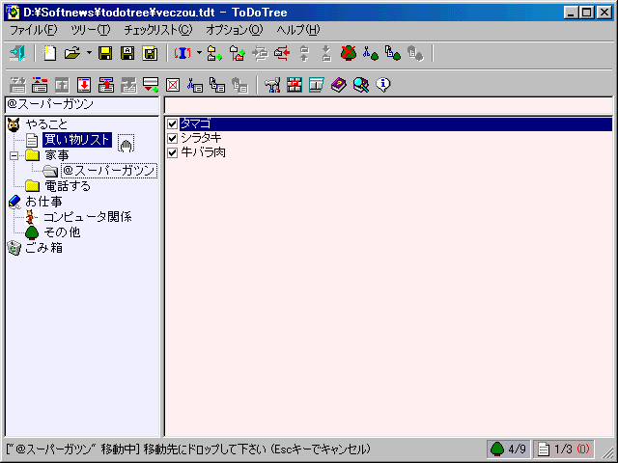Select the 家事 folder node
The width and height of the screenshot is (618, 463).
(57, 155)
